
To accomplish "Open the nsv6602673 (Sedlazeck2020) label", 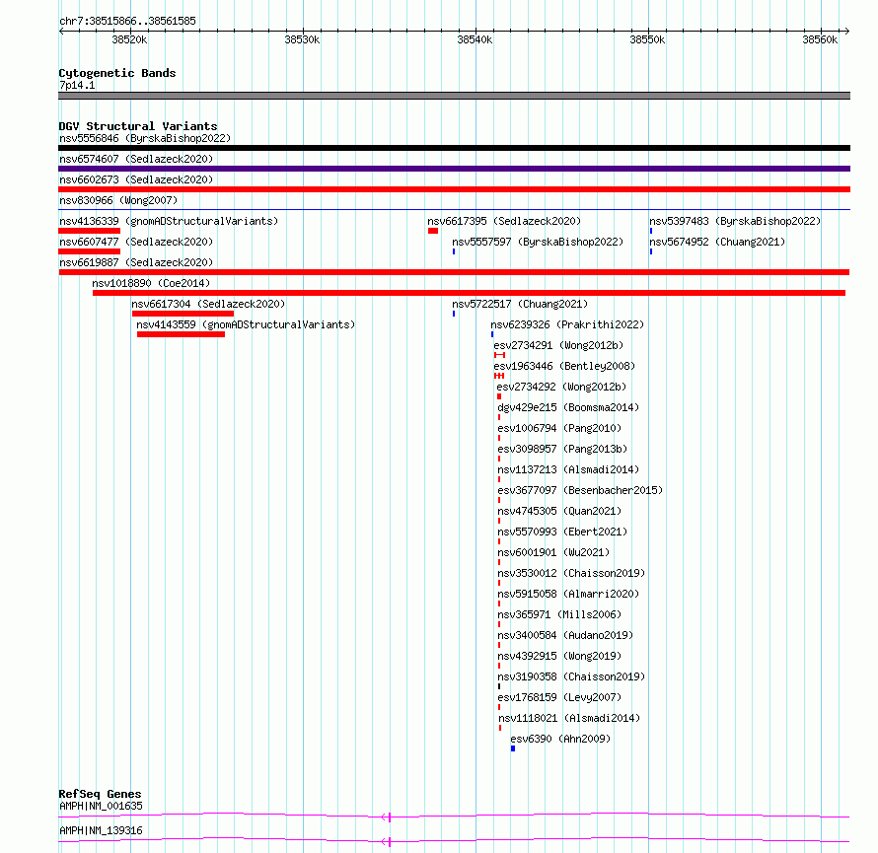I will (x=136, y=179).
